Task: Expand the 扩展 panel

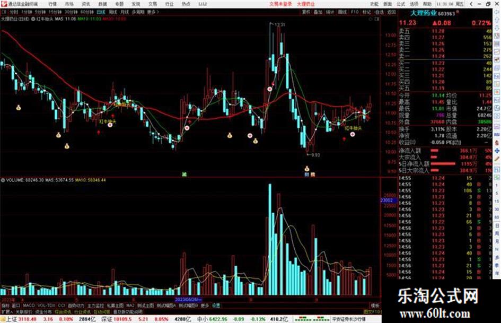Action: (x=7, y=311)
